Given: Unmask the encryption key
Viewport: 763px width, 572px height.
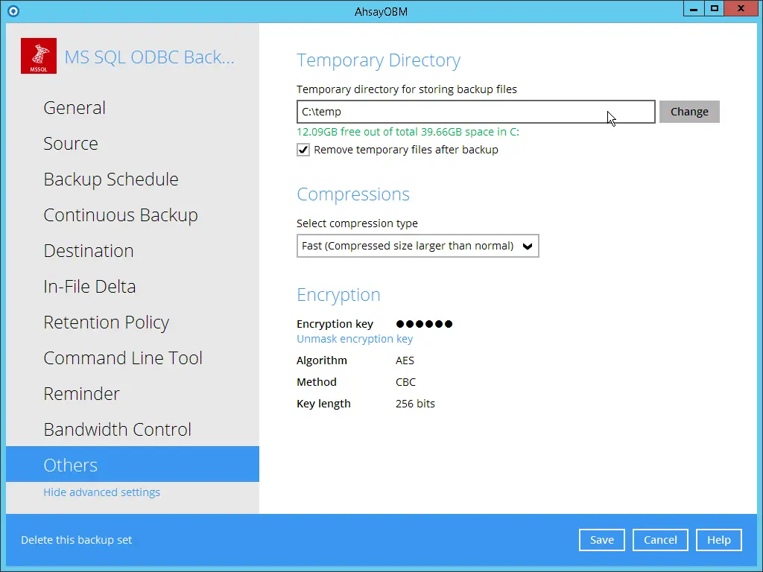Looking at the screenshot, I should (354, 338).
